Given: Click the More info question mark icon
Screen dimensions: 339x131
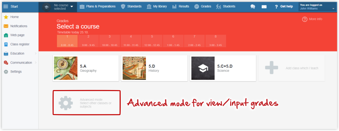Looking at the screenshot, I should [305, 19].
